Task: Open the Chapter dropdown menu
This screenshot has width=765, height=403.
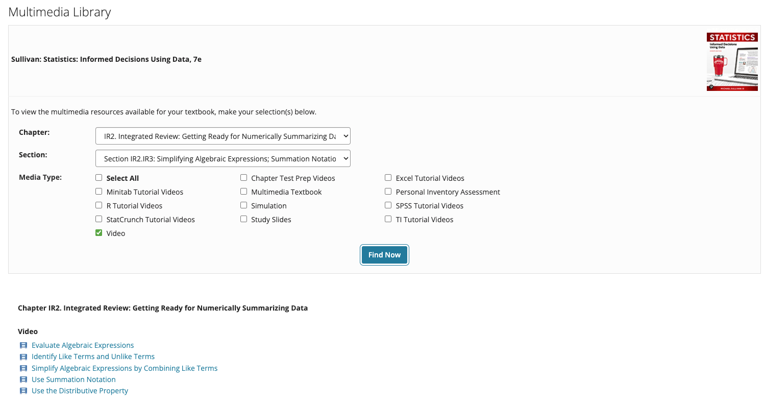Action: [223, 136]
